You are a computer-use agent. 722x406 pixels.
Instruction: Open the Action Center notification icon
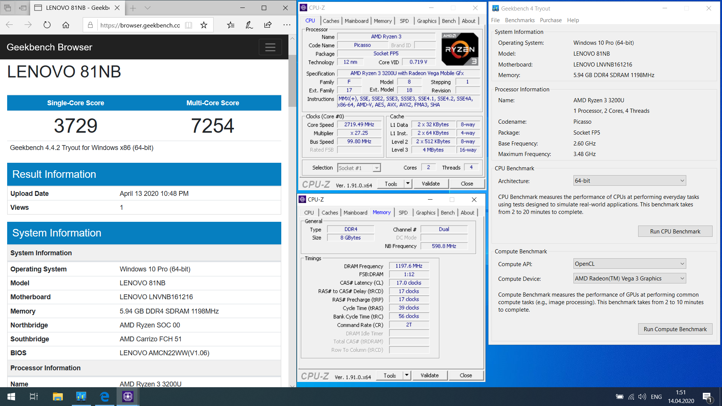tap(707, 397)
